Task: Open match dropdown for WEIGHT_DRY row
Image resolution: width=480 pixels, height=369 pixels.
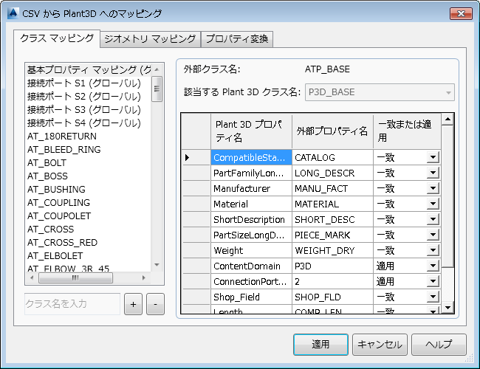Action: [x=433, y=251]
